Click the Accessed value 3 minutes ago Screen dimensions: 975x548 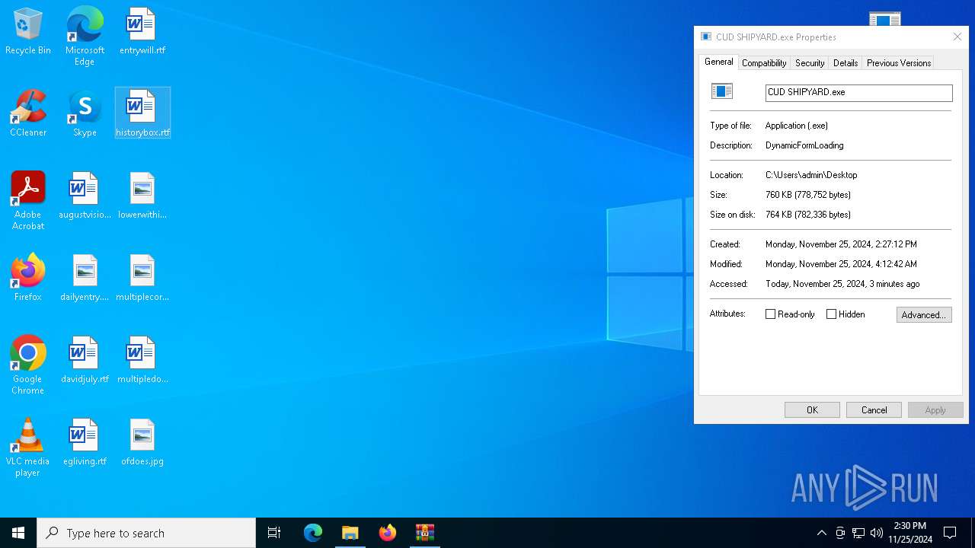coord(842,284)
